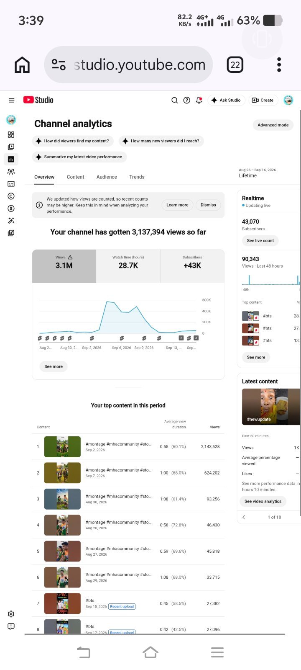Click the Ask Studio button
The height and width of the screenshot is (670, 301).
pyautogui.click(x=226, y=100)
